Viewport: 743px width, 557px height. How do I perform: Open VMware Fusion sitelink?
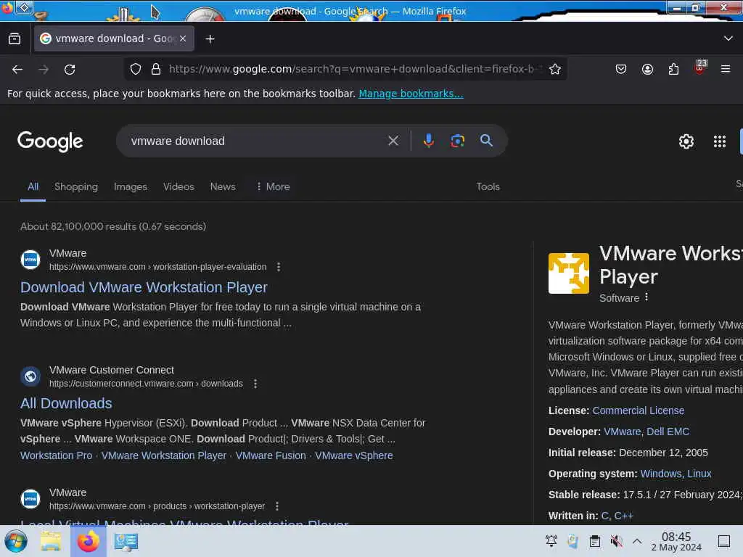(x=271, y=455)
